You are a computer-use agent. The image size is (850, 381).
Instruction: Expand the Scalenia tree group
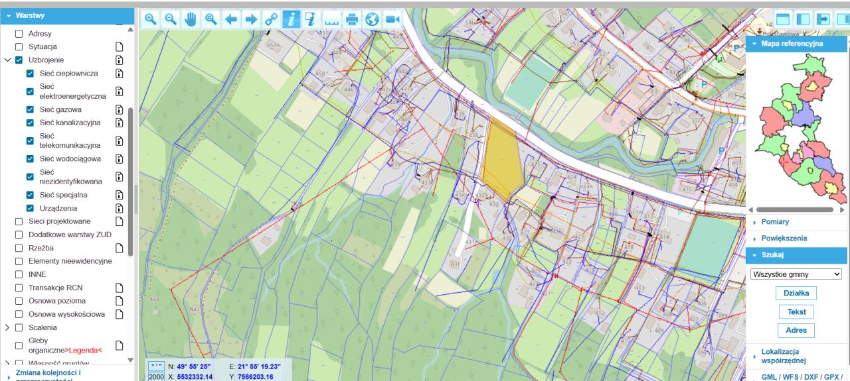coord(7,327)
